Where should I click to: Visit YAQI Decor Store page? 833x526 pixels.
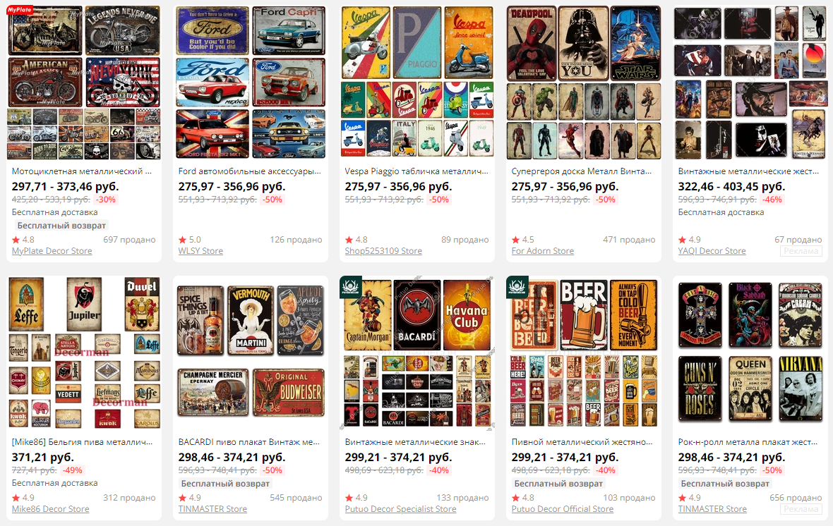[712, 251]
